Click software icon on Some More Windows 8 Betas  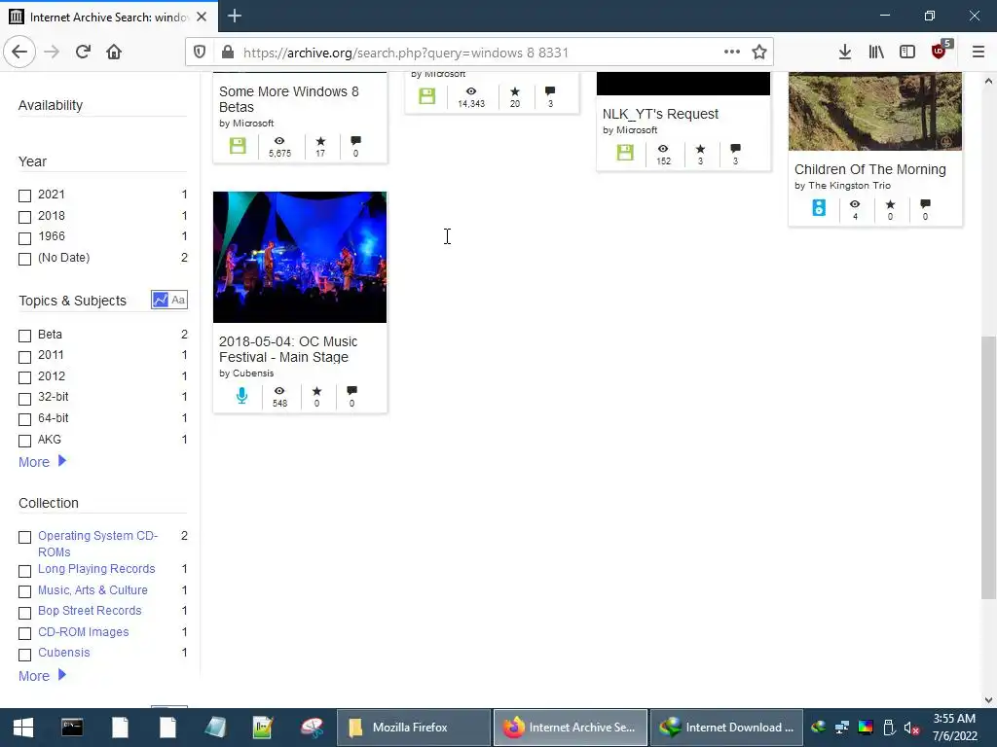tap(238, 146)
